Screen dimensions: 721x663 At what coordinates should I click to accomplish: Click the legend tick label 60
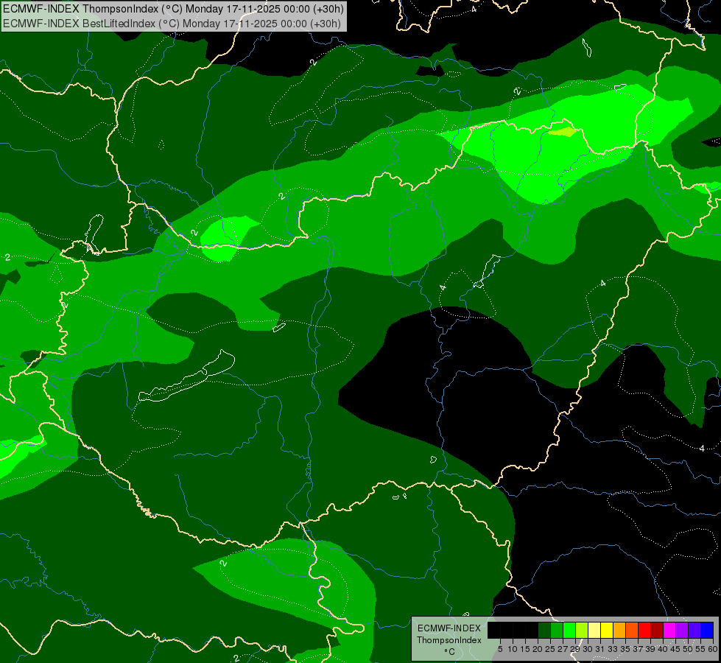712,649
